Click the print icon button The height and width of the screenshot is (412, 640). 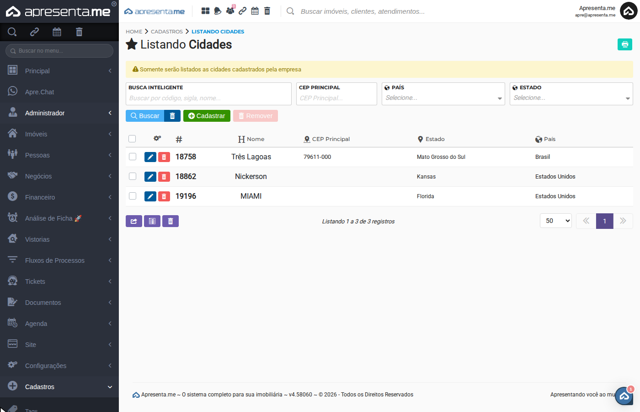pos(624,44)
